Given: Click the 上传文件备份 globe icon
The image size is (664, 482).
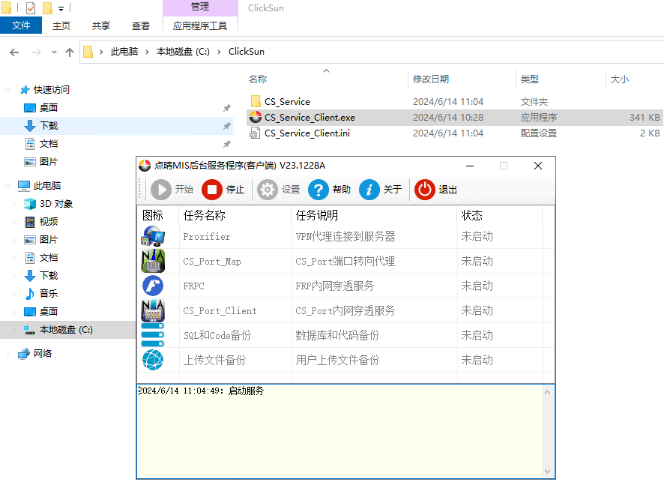Looking at the screenshot, I should [x=153, y=360].
